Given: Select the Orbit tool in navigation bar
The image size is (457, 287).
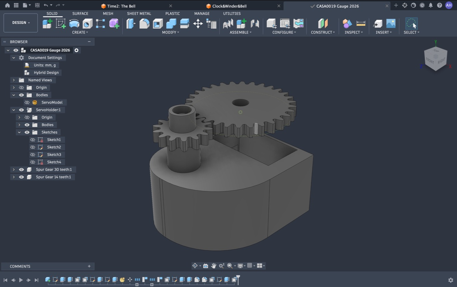Looking at the screenshot, I should pos(195,266).
